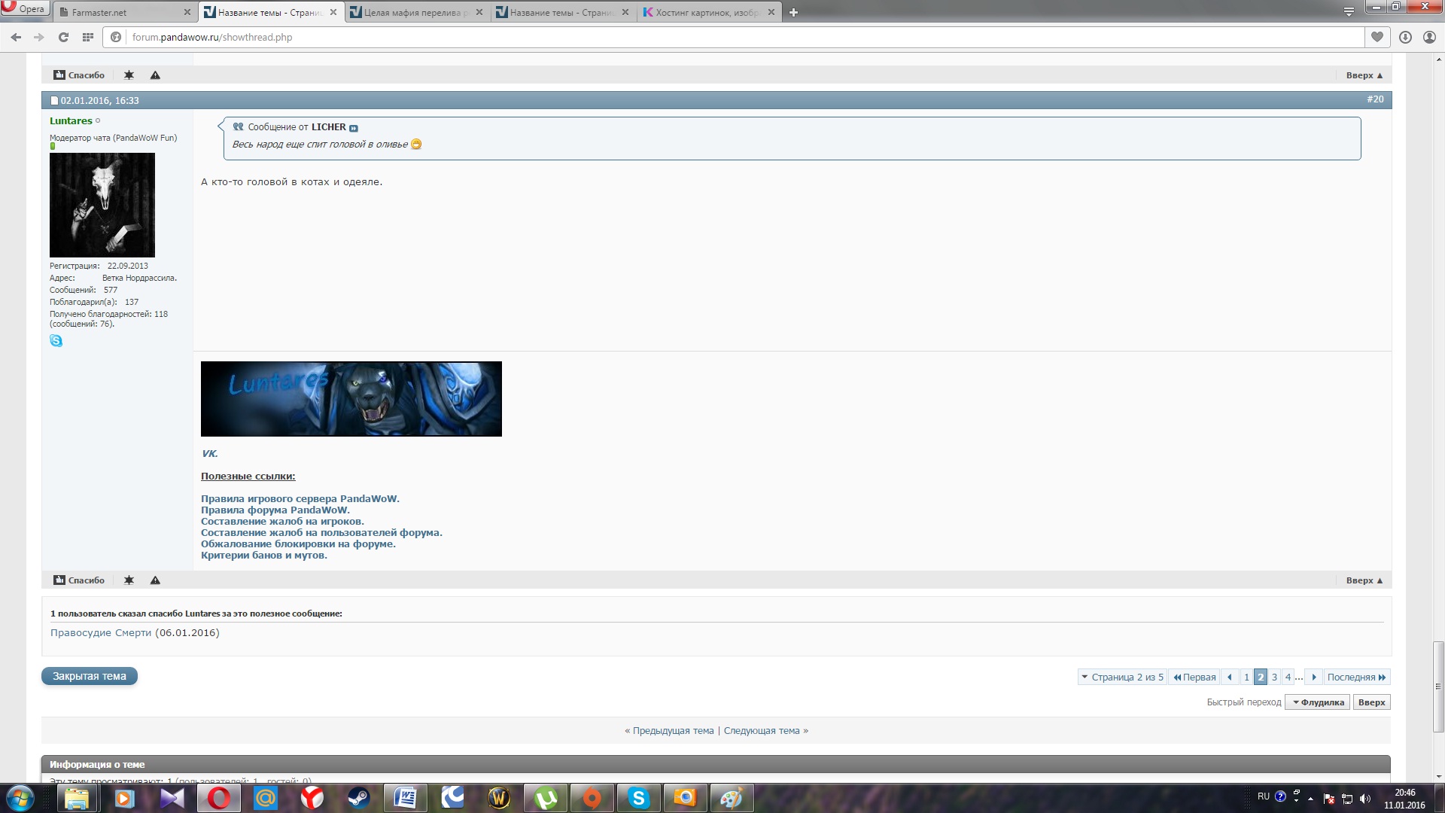
Task: Open the Opera speed dial grid icon
Action: click(88, 37)
